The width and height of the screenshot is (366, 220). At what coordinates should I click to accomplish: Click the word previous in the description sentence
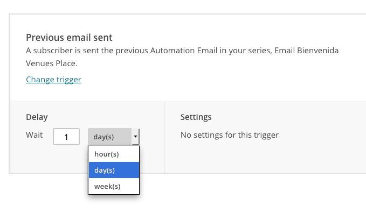[132, 51]
